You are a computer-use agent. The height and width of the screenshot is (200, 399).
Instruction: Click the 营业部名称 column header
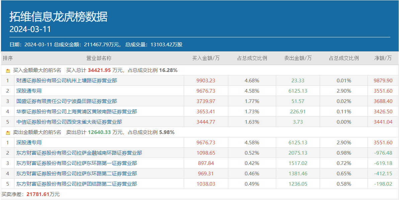click(x=99, y=58)
